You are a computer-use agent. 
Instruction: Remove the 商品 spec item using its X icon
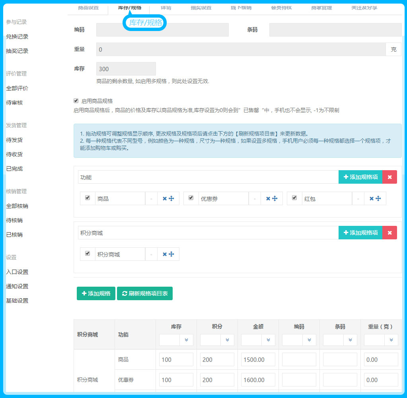pos(165,198)
